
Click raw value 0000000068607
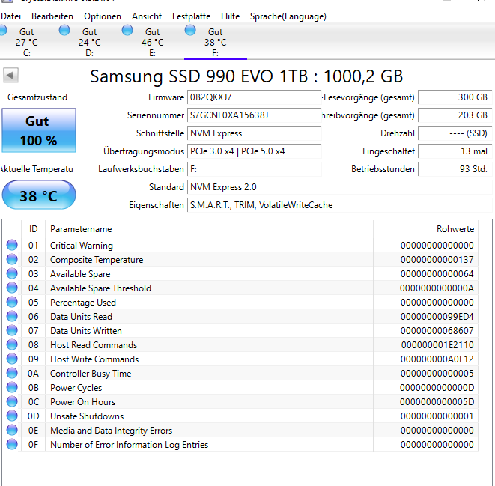437,331
